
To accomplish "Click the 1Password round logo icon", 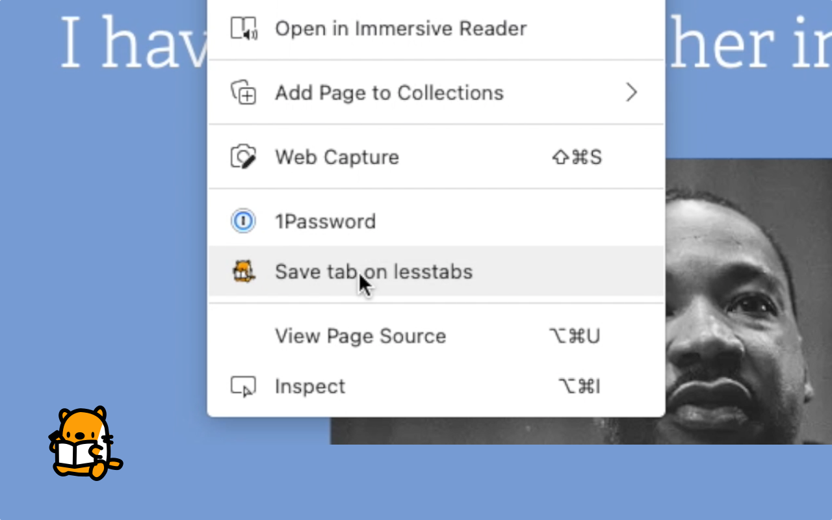I will pos(244,222).
